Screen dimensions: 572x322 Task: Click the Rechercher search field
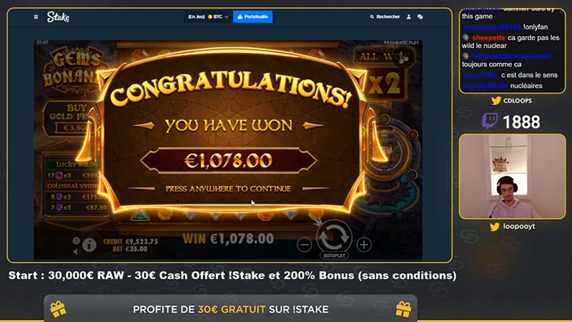coord(385,16)
